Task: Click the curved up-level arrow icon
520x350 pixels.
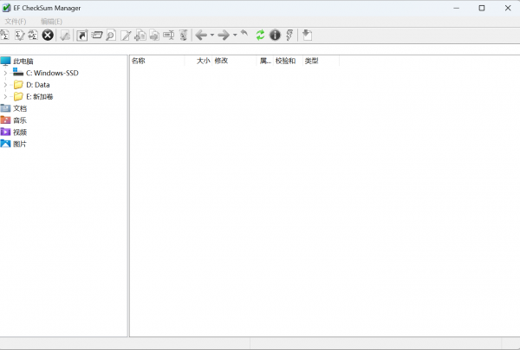Action: click(x=244, y=34)
